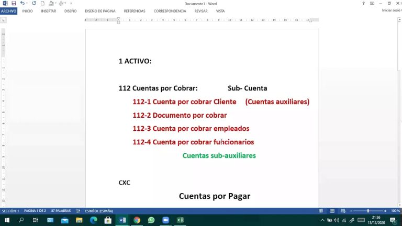Screen dimensions: 402x226
Task: Switch to the REFERENCIAS ribbon tab
Action: coord(135,10)
